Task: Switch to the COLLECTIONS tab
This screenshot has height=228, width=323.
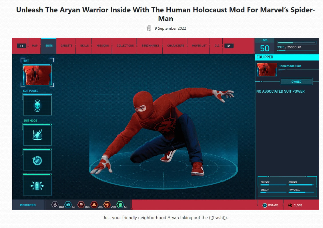Action: coord(125,46)
